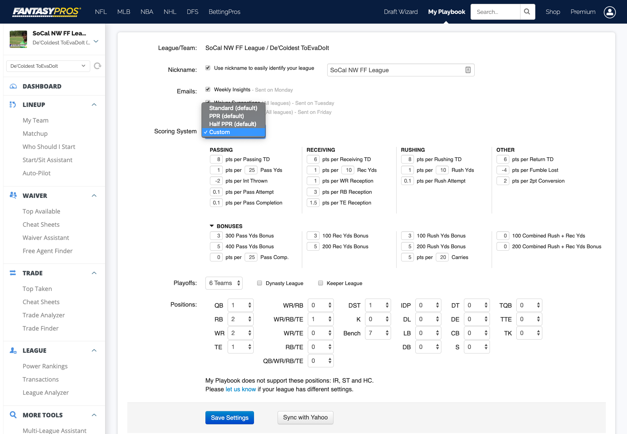Collapse the League section
This screenshot has height=434, width=627.
point(94,351)
